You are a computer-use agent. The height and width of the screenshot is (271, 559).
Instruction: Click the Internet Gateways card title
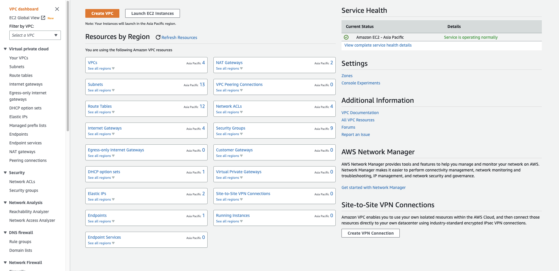tap(105, 128)
